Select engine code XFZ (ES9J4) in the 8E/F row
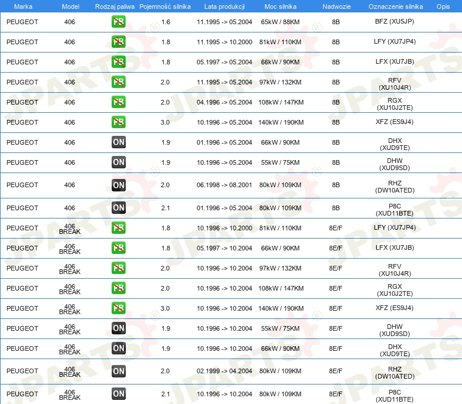The height and width of the screenshot is (404, 462). click(x=395, y=308)
